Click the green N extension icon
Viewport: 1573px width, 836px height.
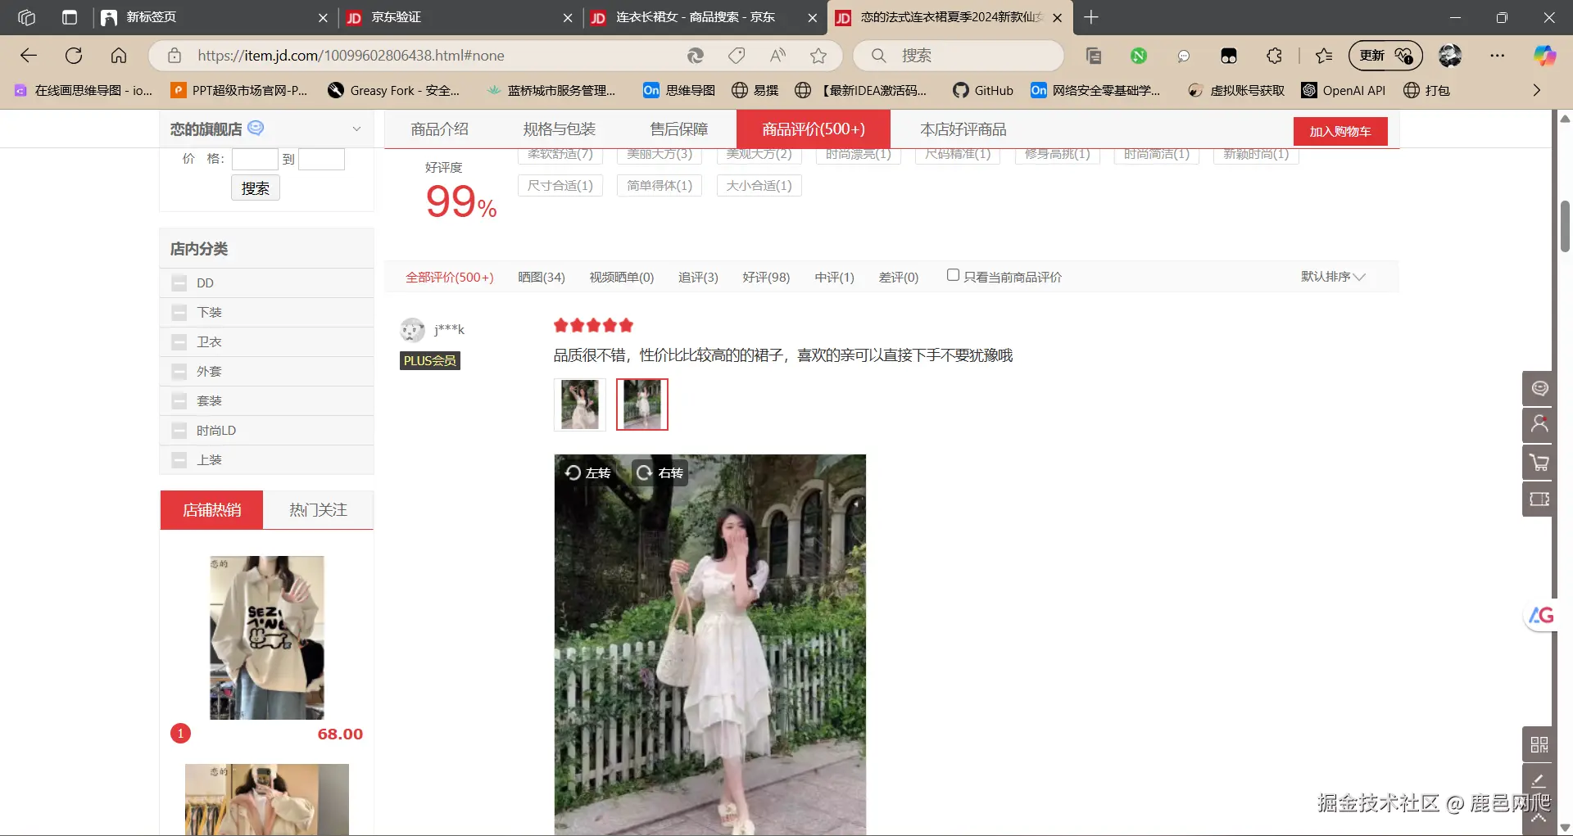[1139, 56]
